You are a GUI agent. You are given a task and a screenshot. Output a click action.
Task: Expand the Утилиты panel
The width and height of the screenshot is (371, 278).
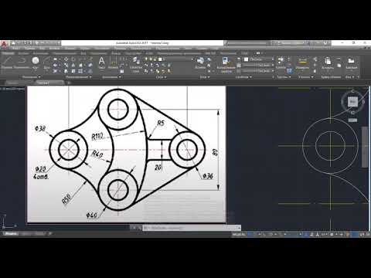click(305, 77)
